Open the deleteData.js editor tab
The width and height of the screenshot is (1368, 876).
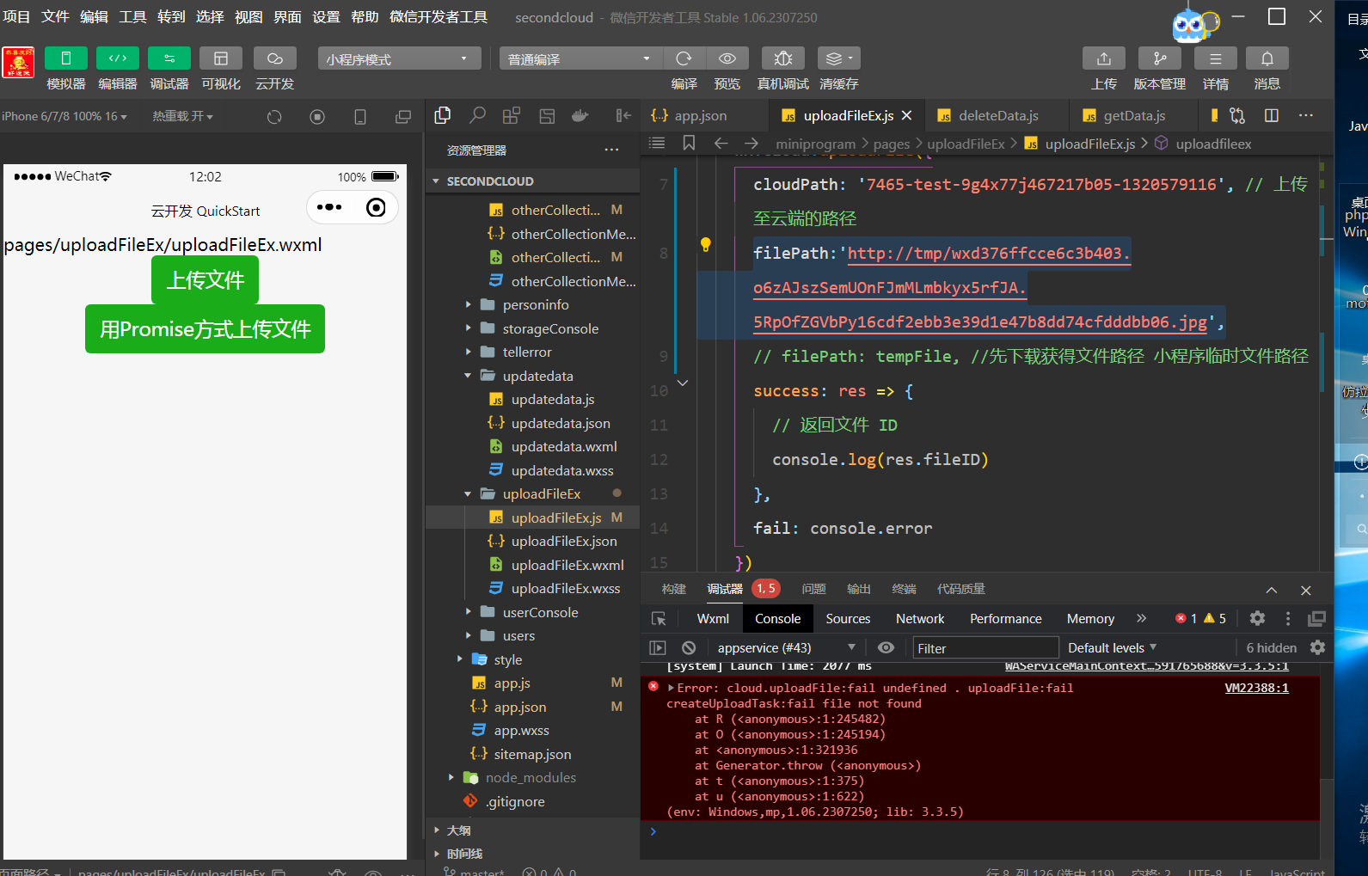pos(997,115)
